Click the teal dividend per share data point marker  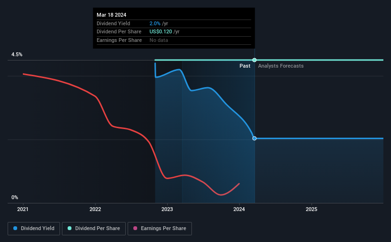[x=254, y=60]
